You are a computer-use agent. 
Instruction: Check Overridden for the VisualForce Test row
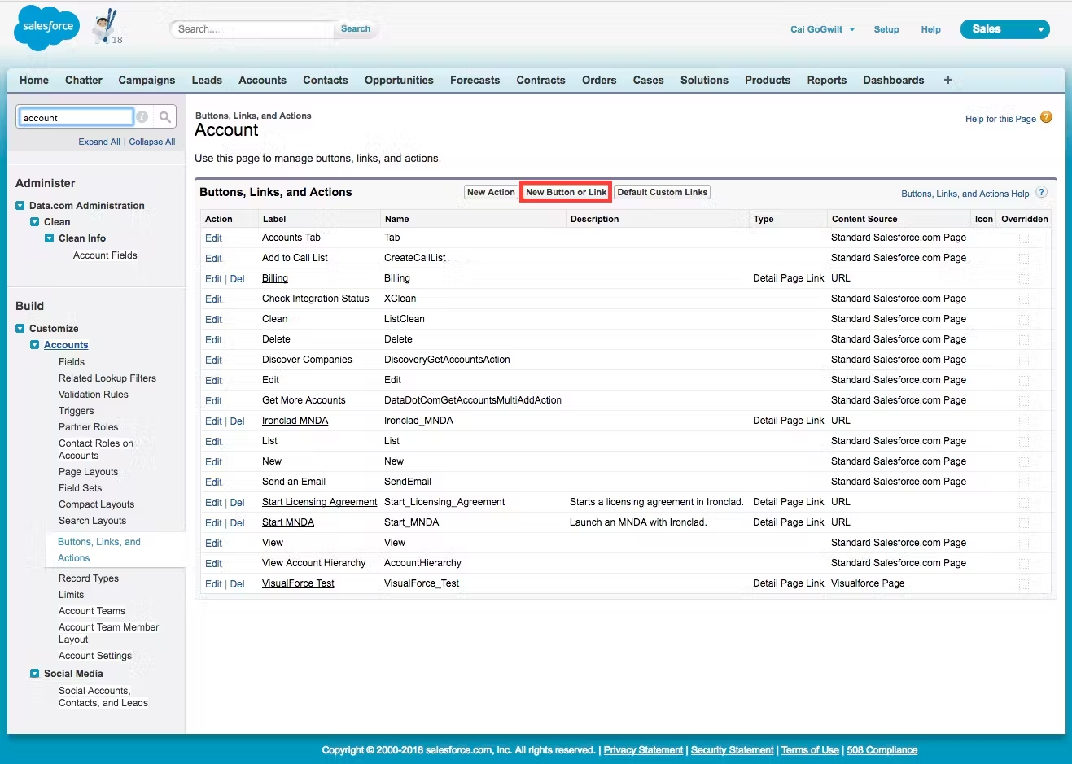[1025, 583]
